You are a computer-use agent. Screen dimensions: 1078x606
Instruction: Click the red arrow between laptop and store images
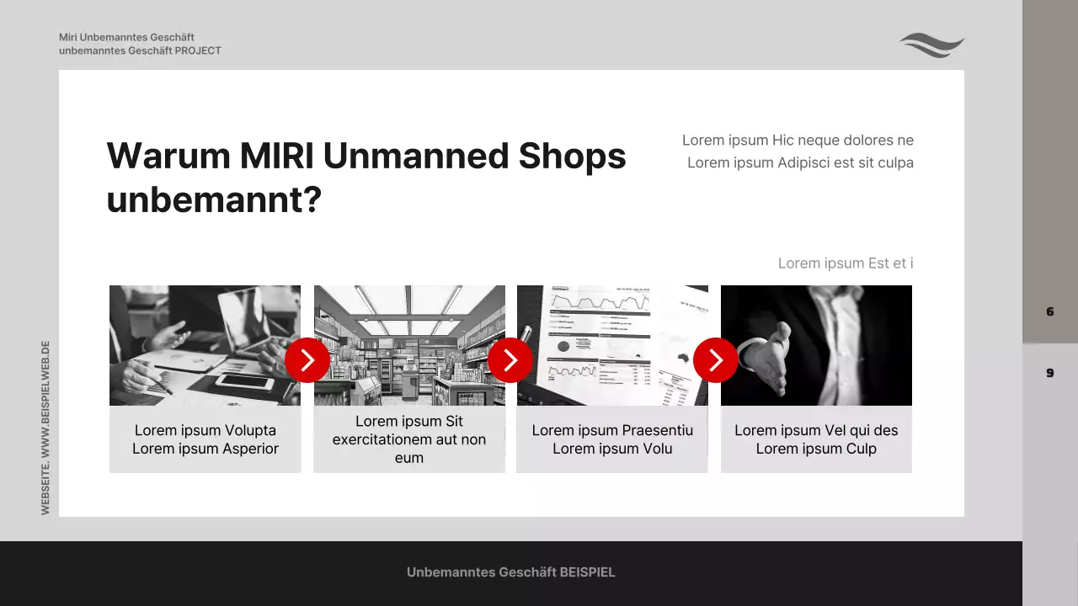tap(307, 360)
